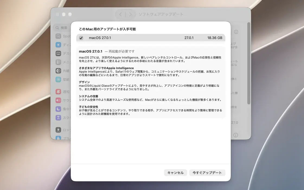Open the Screen Time hourglass icon
This screenshot has width=304, height=190.
point(58,118)
